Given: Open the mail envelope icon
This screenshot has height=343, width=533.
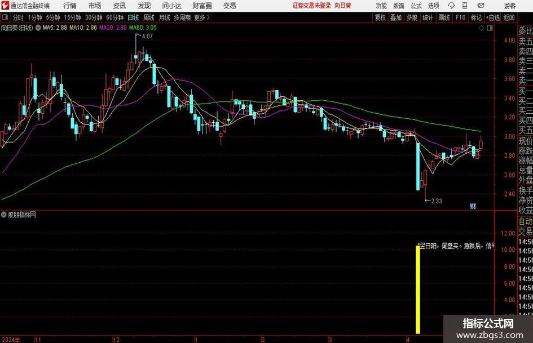Looking at the screenshot, I should coord(481,6).
